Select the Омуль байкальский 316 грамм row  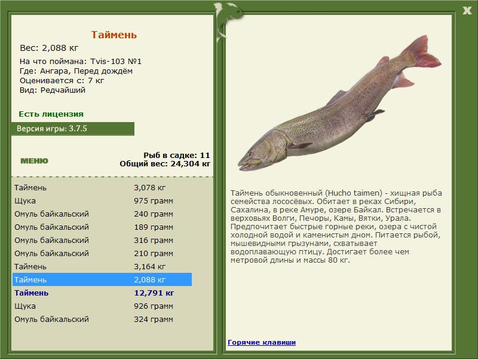[x=102, y=240]
